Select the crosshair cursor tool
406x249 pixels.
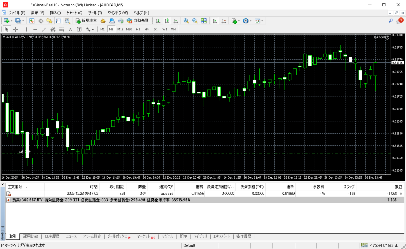click(x=15, y=29)
